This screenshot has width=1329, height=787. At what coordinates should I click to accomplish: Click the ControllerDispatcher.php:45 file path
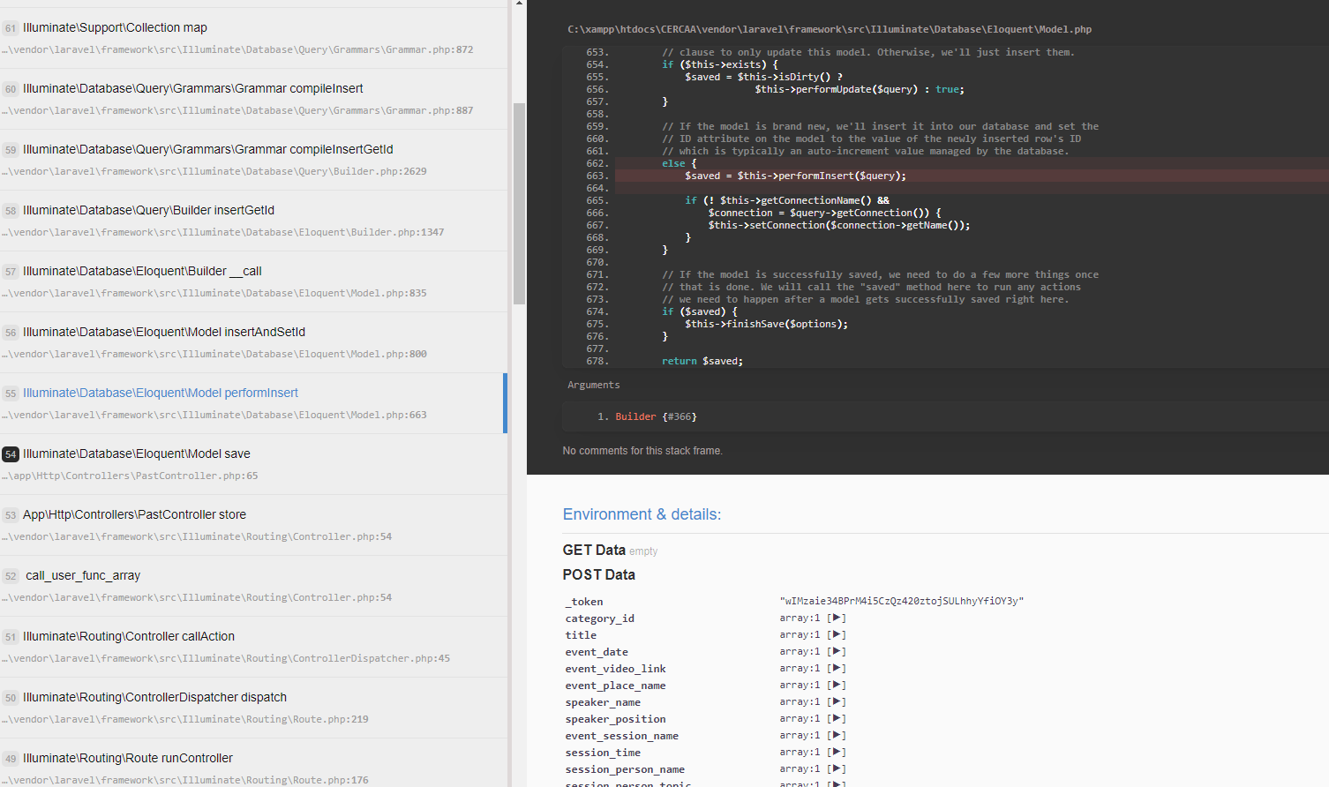[226, 659]
